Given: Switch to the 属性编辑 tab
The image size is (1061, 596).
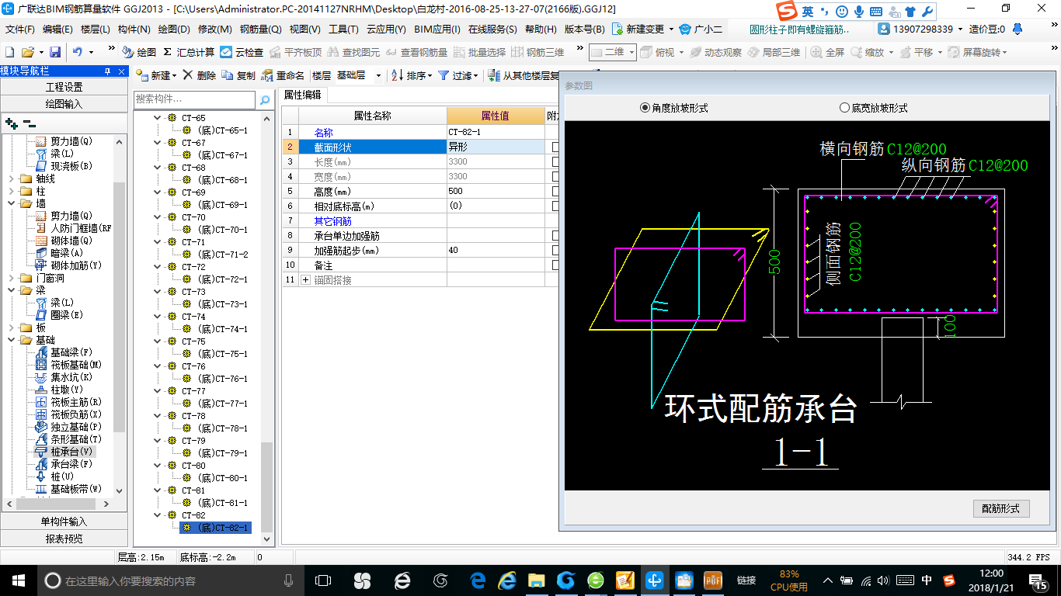Looking at the screenshot, I should tap(303, 95).
